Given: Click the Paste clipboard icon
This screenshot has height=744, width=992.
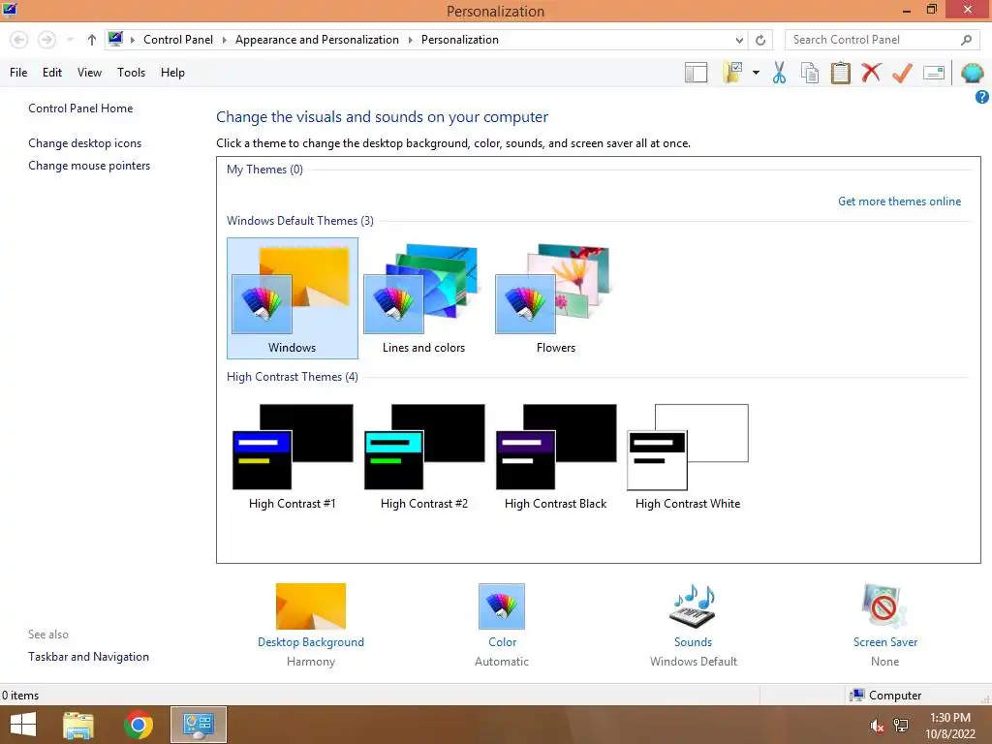Looking at the screenshot, I should pyautogui.click(x=840, y=73).
